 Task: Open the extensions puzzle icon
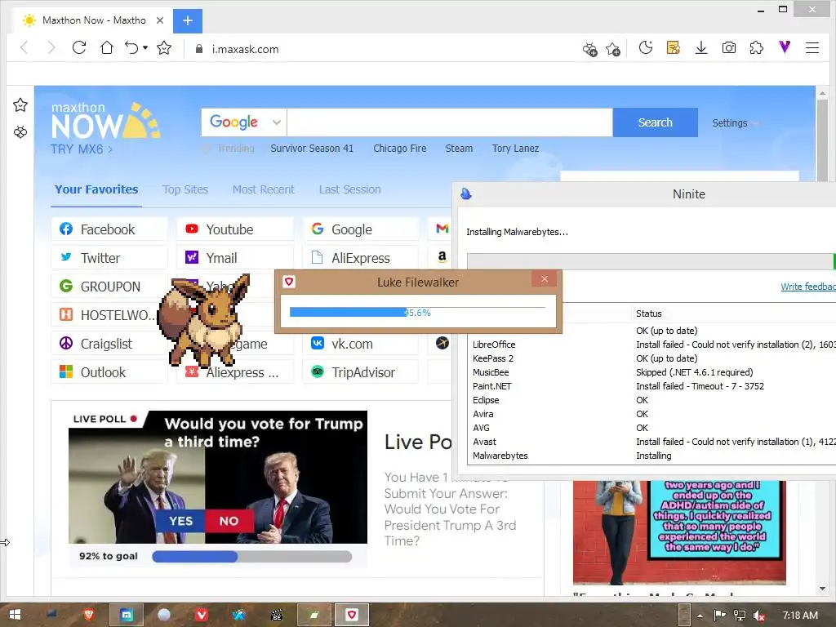(x=757, y=48)
